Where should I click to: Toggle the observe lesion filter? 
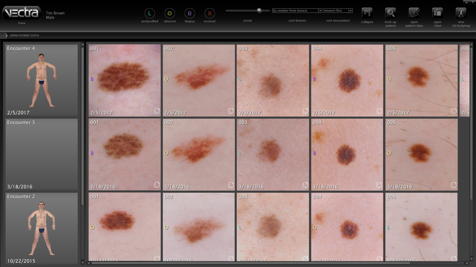pyautogui.click(x=170, y=13)
